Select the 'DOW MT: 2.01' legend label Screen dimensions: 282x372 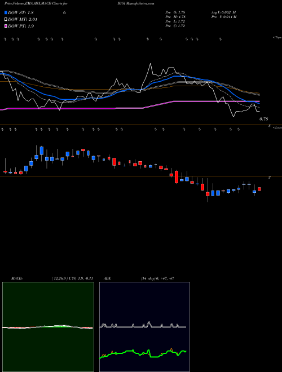point(23,20)
